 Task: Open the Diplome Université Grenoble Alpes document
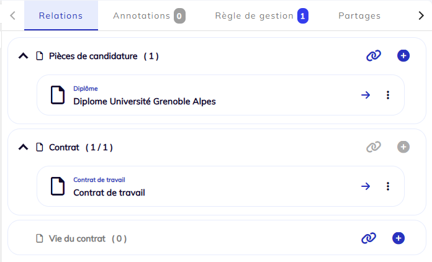pos(145,101)
